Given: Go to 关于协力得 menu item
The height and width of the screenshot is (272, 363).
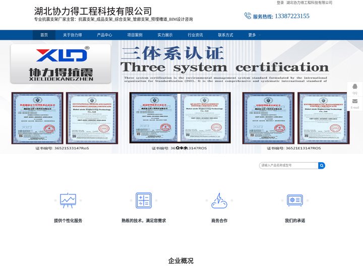Looking at the screenshot, I should (73, 35).
